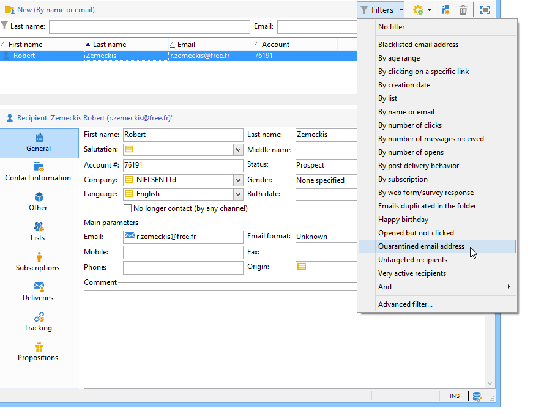Viewport: 533px width, 417px height.
Task: Click the database icon in status bar
Action: 477,396
